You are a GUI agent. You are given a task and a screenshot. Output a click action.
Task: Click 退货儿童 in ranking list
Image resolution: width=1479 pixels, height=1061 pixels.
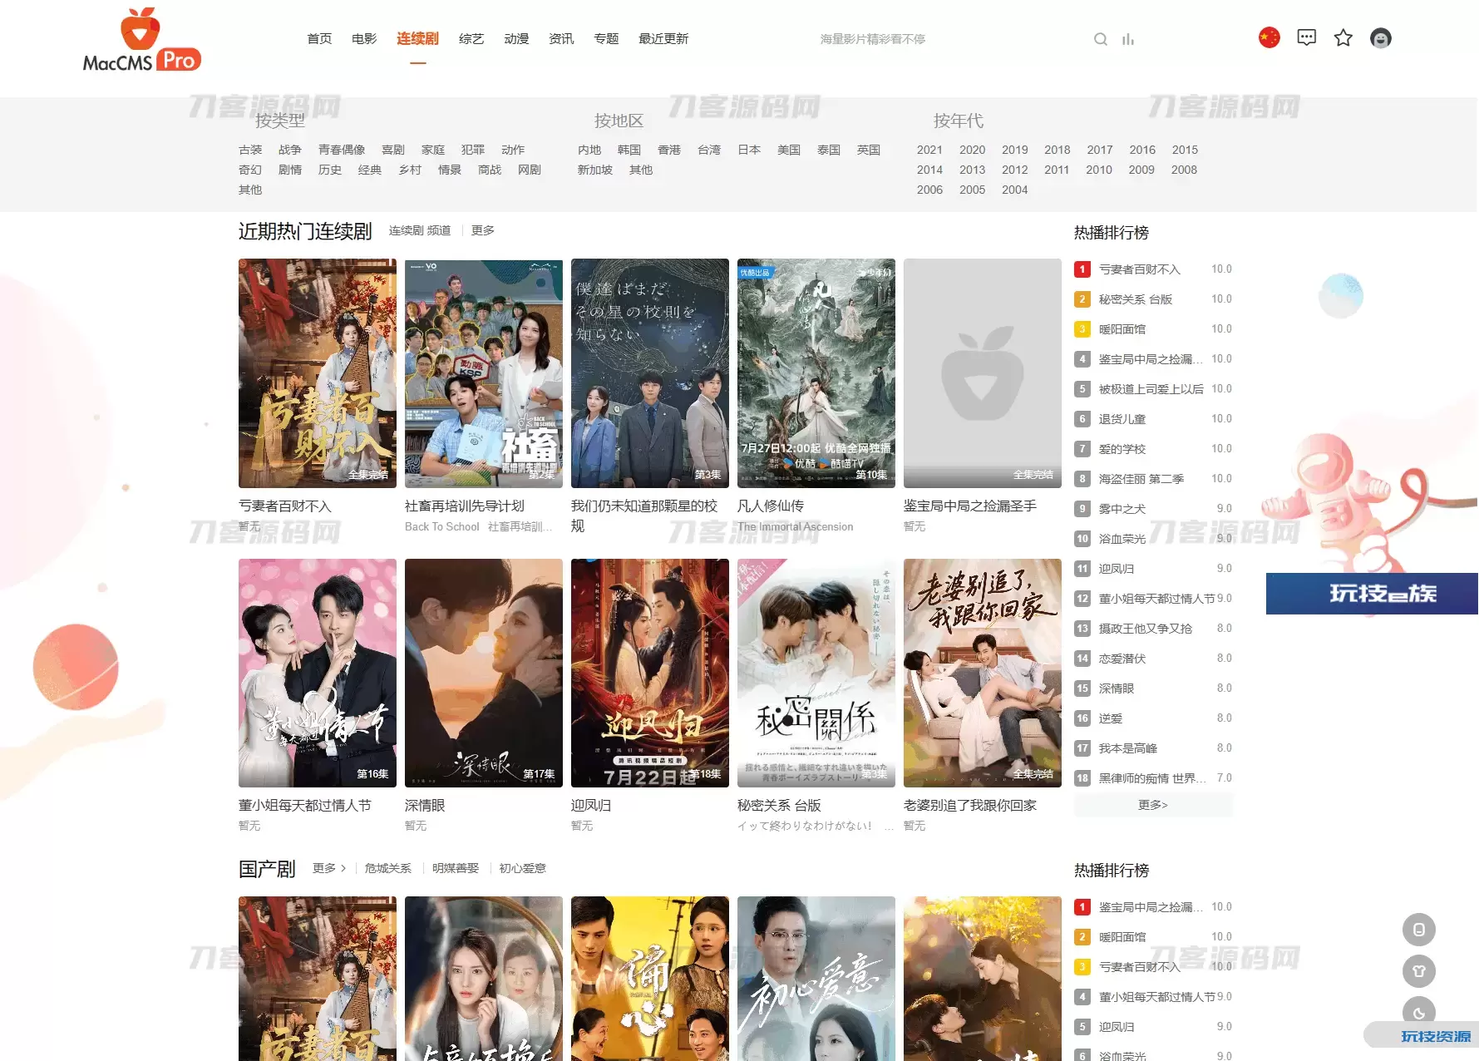tap(1122, 419)
